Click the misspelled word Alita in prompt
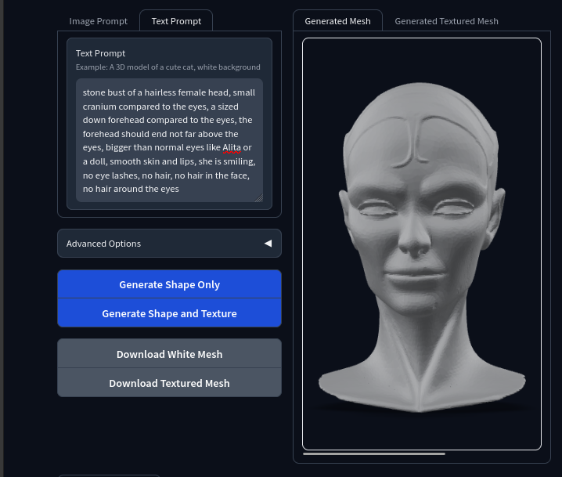The image size is (562, 477). [x=232, y=147]
